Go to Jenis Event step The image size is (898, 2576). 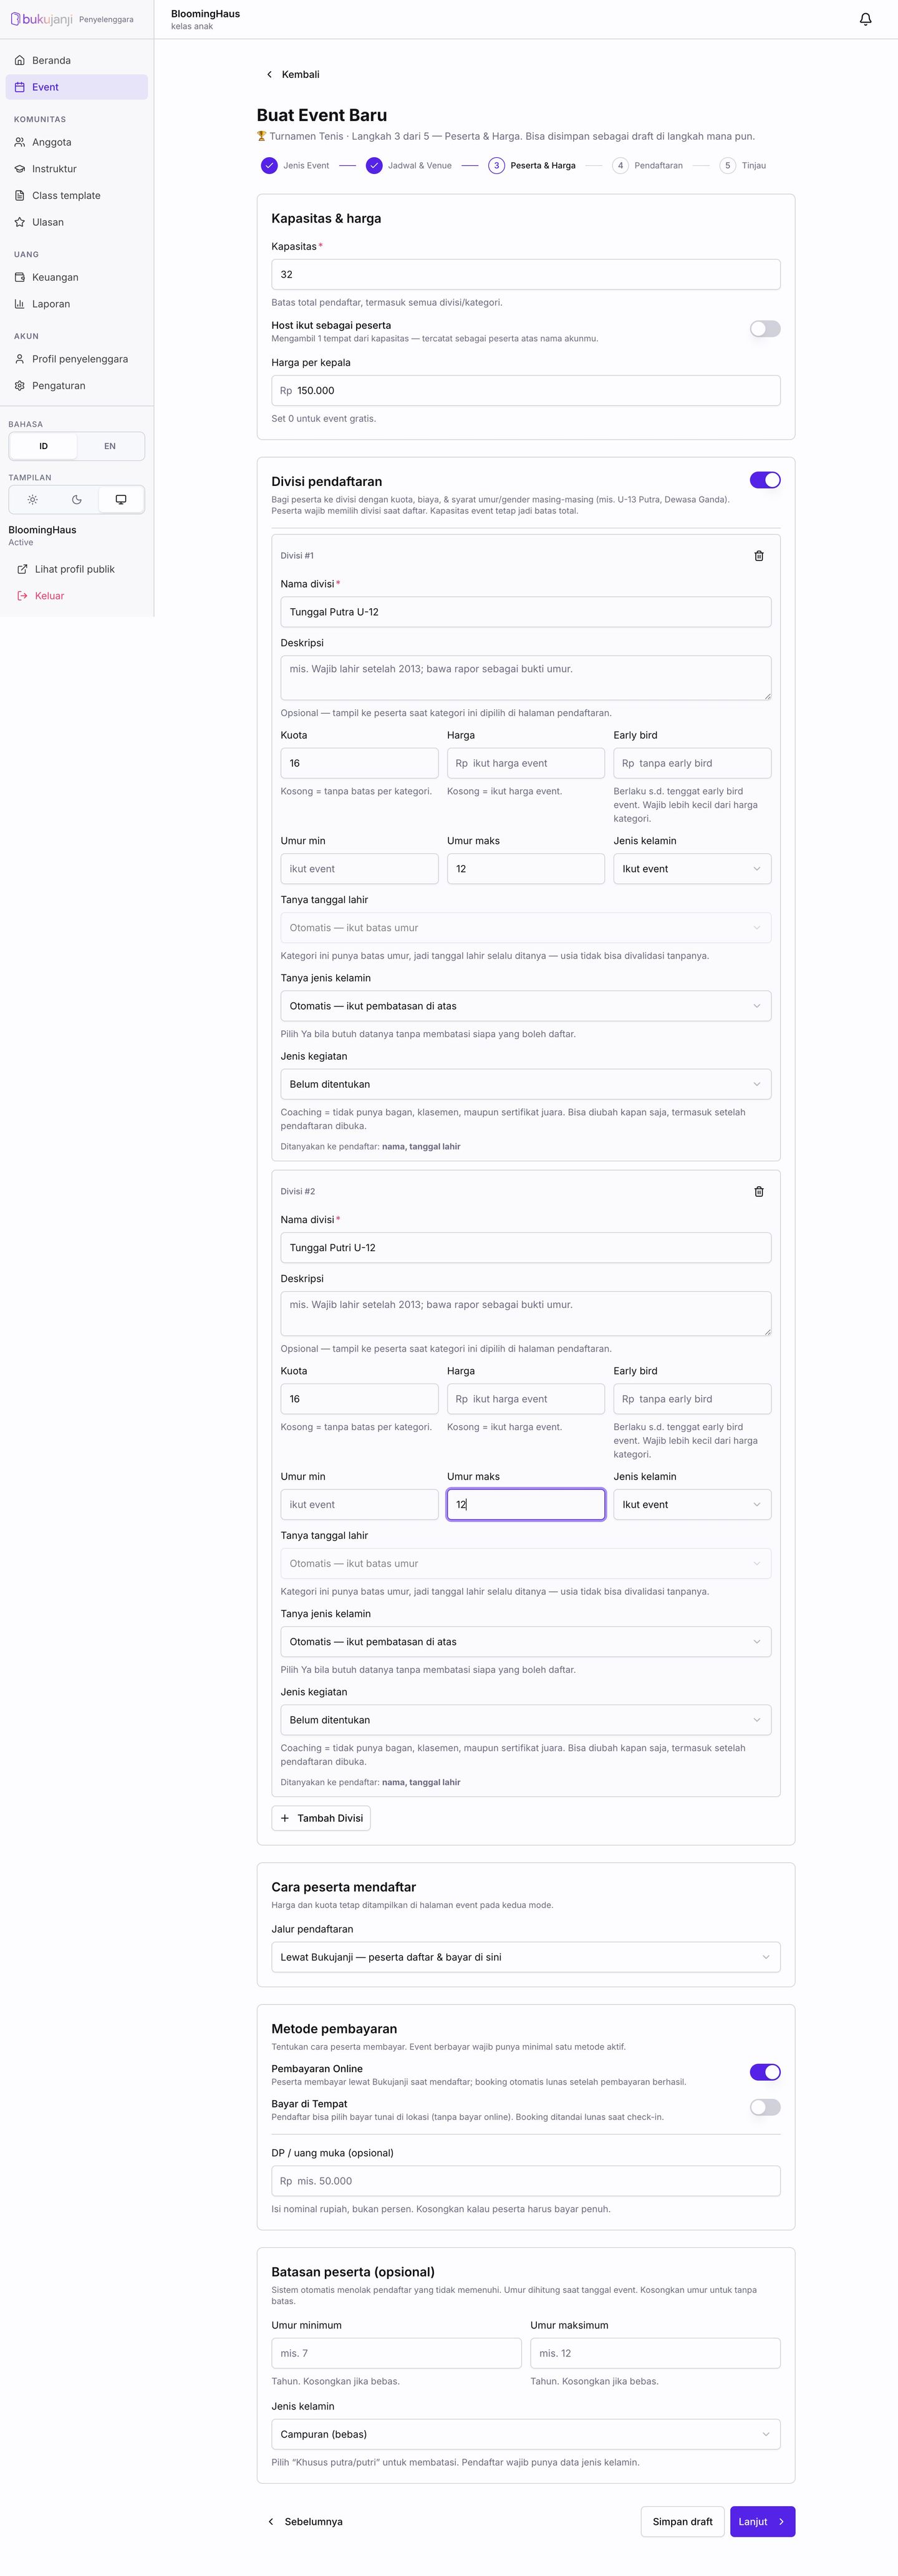tap(295, 166)
